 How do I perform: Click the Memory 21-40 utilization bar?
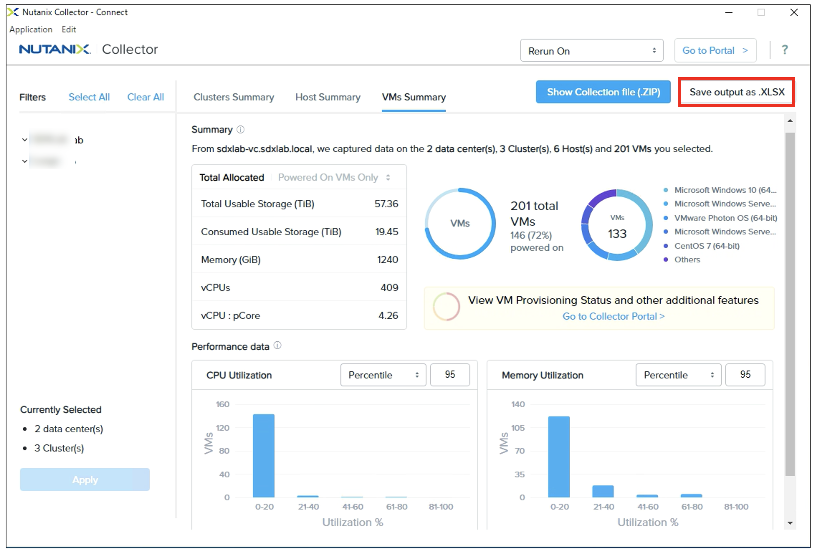[x=603, y=491]
